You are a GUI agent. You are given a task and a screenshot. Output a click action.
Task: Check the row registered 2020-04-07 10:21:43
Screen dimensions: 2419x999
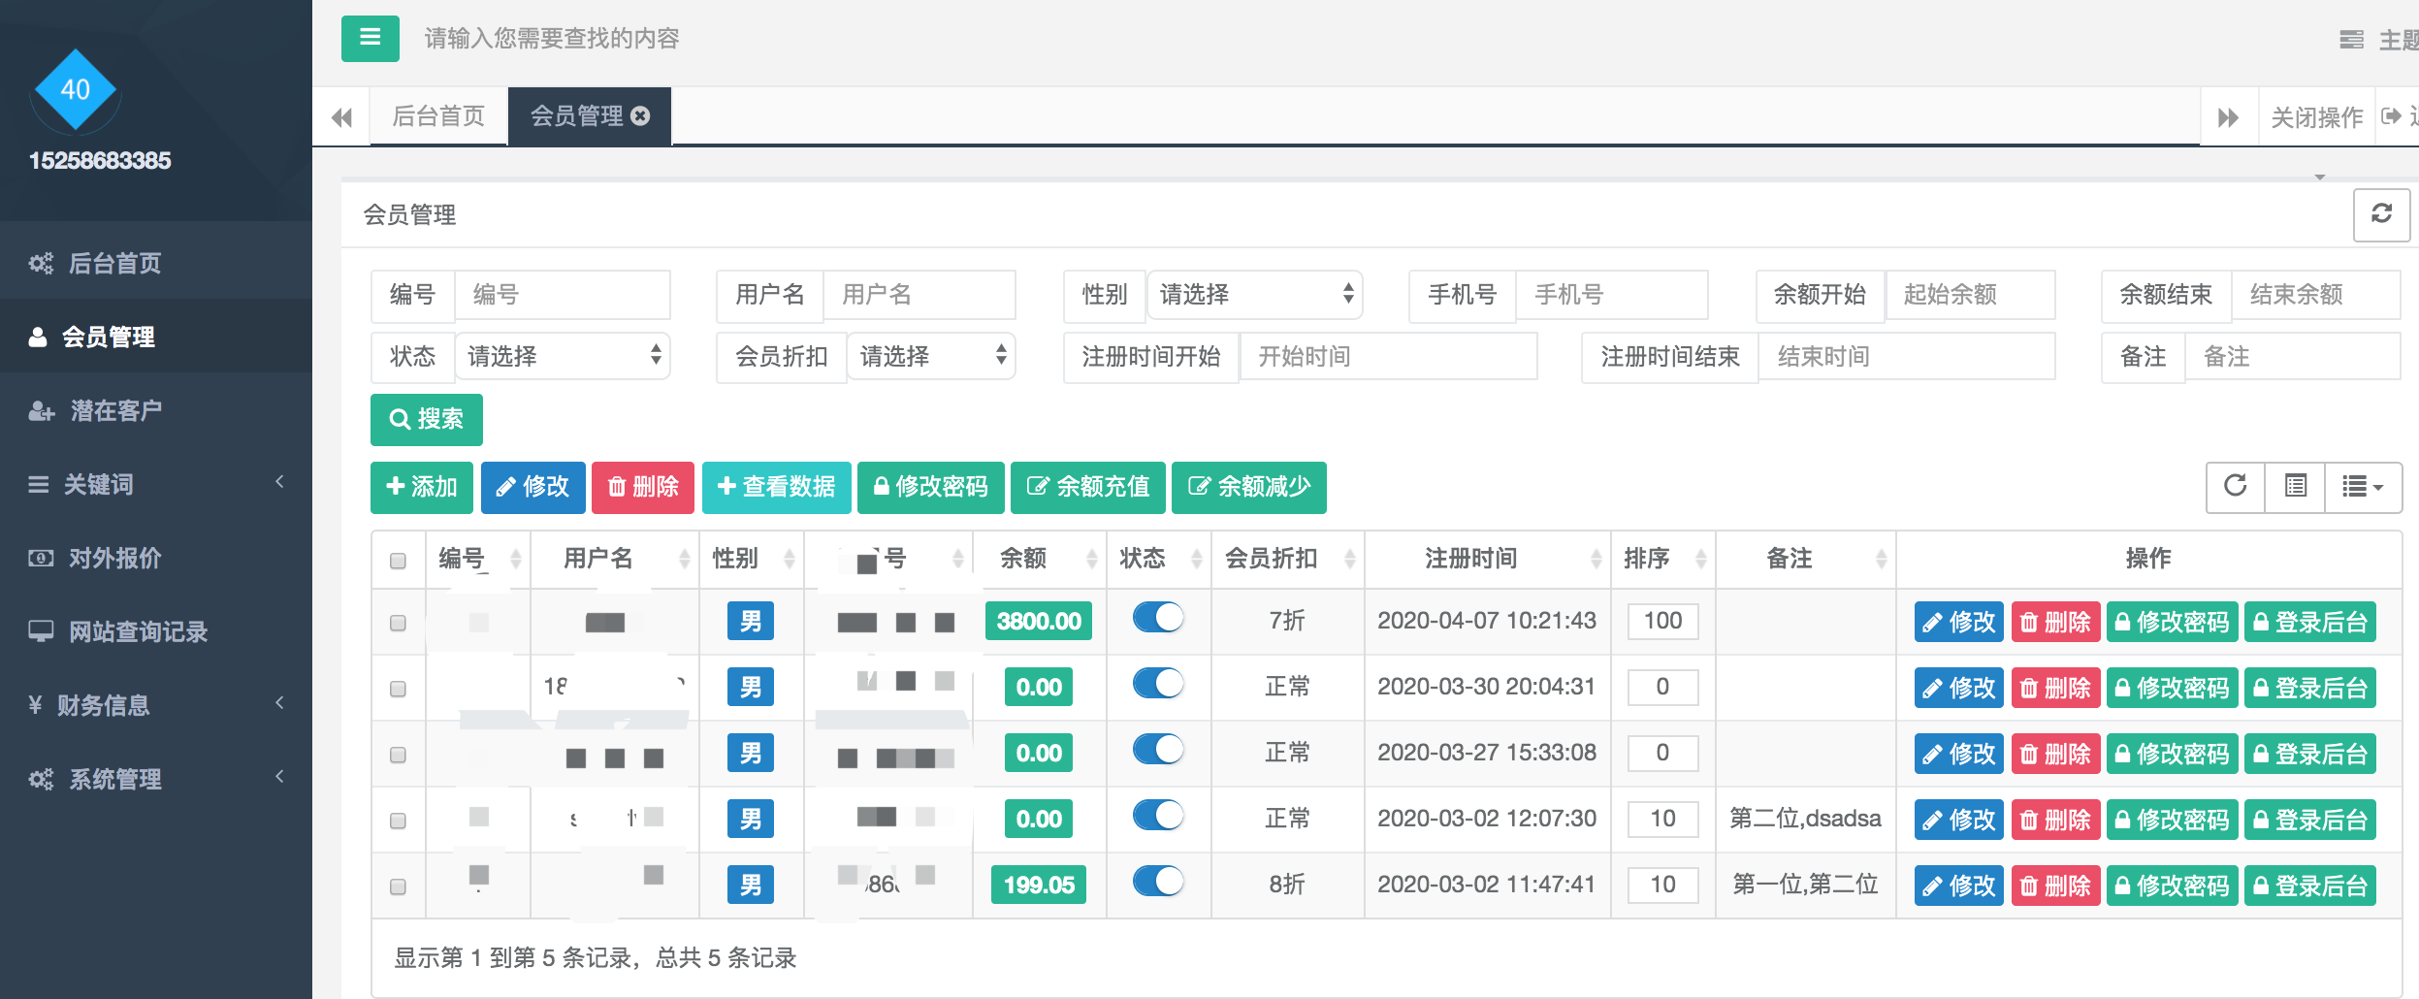click(x=398, y=623)
